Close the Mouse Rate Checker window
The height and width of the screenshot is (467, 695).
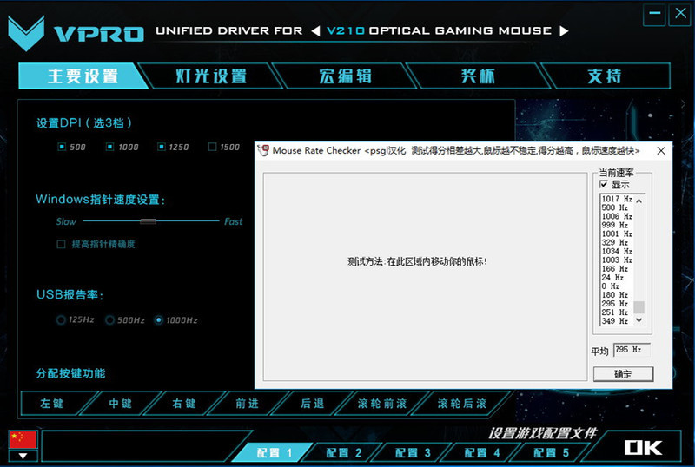661,151
